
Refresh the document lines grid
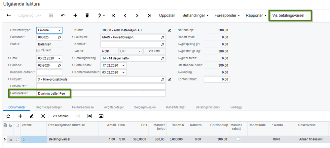coord(8,116)
